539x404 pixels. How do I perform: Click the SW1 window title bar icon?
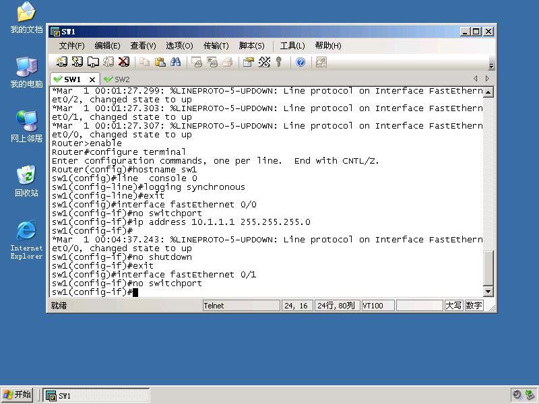coord(55,32)
